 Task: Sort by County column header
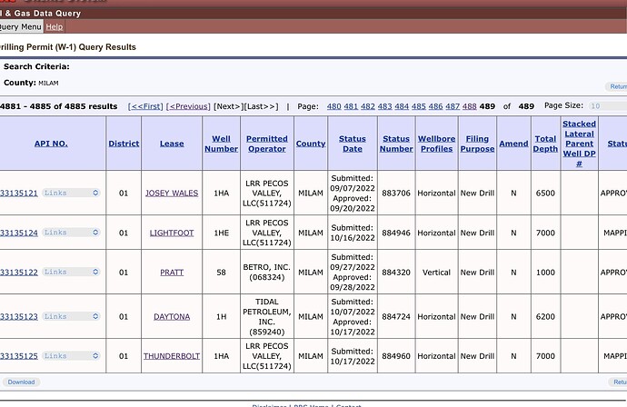(x=311, y=144)
